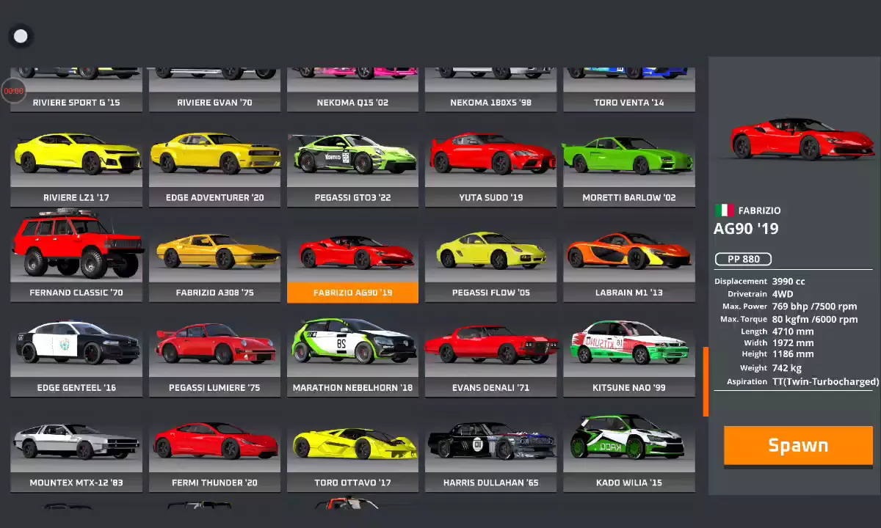This screenshot has width=881, height=528.
Task: Click the Height 1186 mm value
Action: tap(793, 354)
